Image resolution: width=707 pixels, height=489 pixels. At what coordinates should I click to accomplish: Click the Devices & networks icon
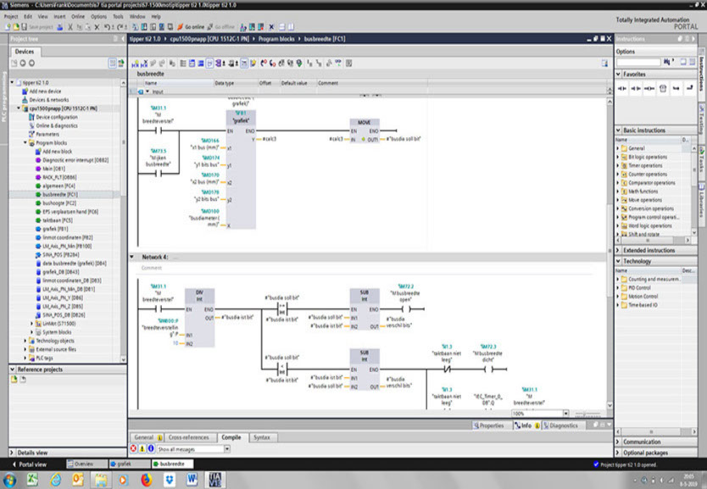pos(25,100)
